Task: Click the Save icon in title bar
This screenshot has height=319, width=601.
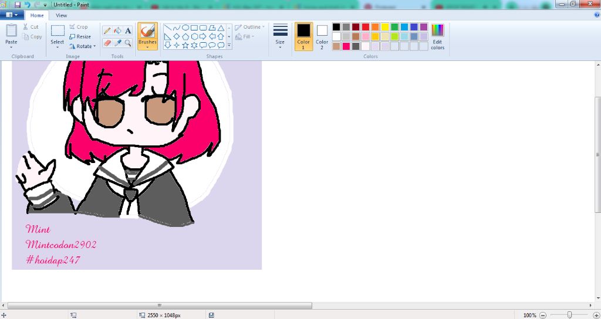Action: click(17, 5)
